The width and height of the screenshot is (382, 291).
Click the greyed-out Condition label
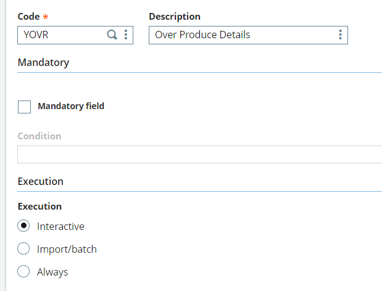click(x=39, y=136)
